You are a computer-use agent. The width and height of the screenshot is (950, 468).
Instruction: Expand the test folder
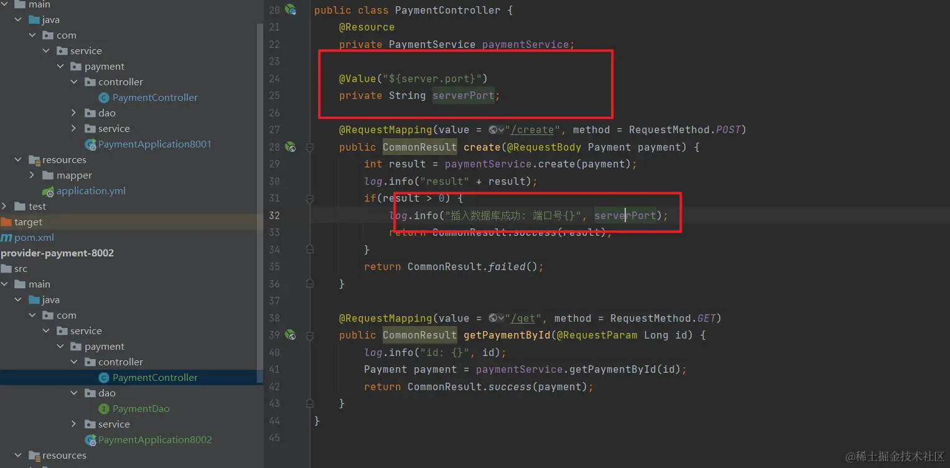[4, 207]
